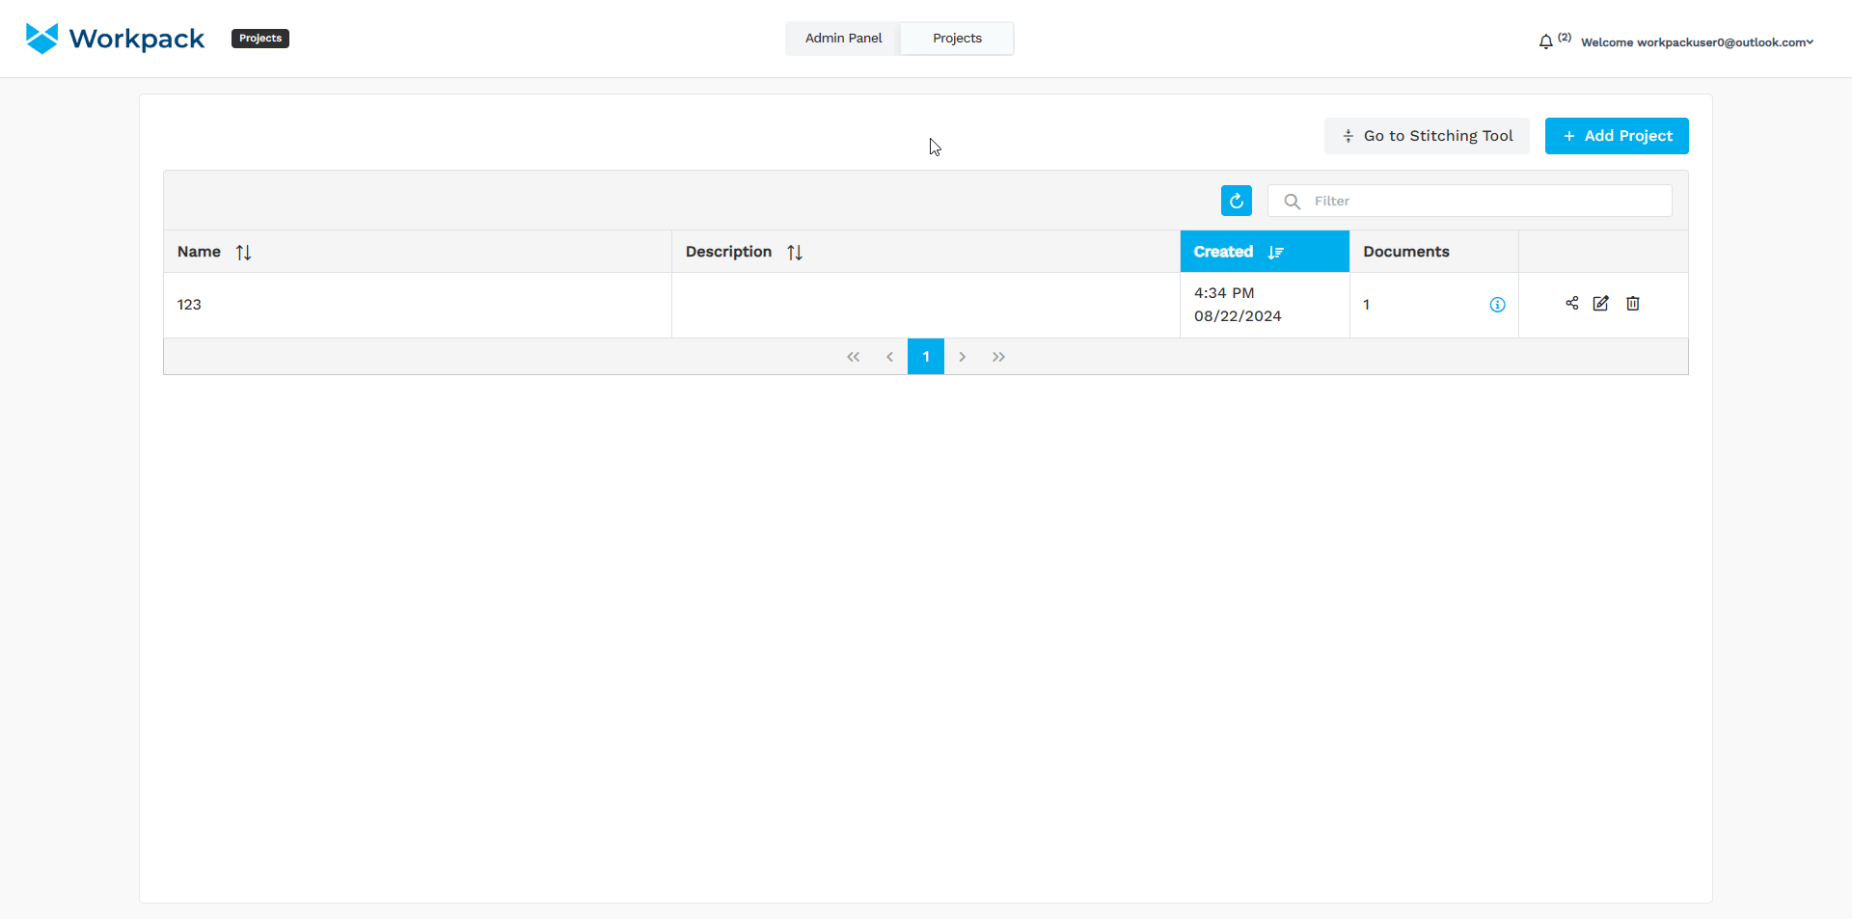Click the Add Project button
Viewport: 1852px width, 919px height.
click(1617, 136)
